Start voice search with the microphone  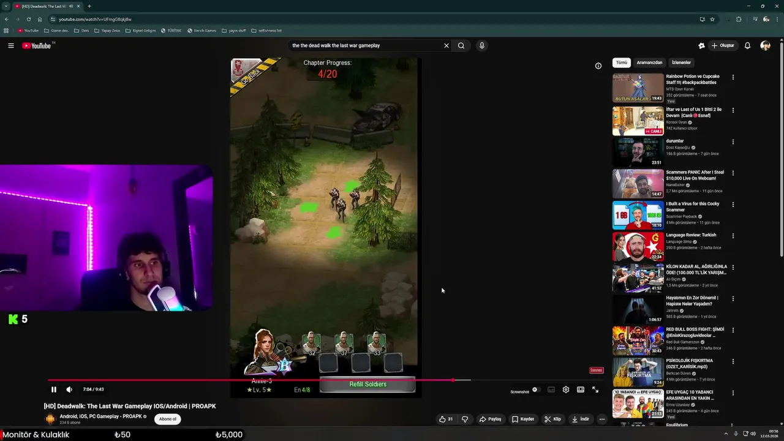(482, 45)
